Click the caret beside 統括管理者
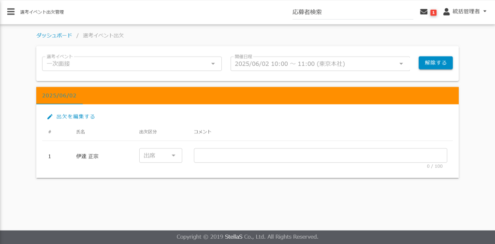Image resolution: width=495 pixels, height=244 pixels. pyautogui.click(x=484, y=12)
